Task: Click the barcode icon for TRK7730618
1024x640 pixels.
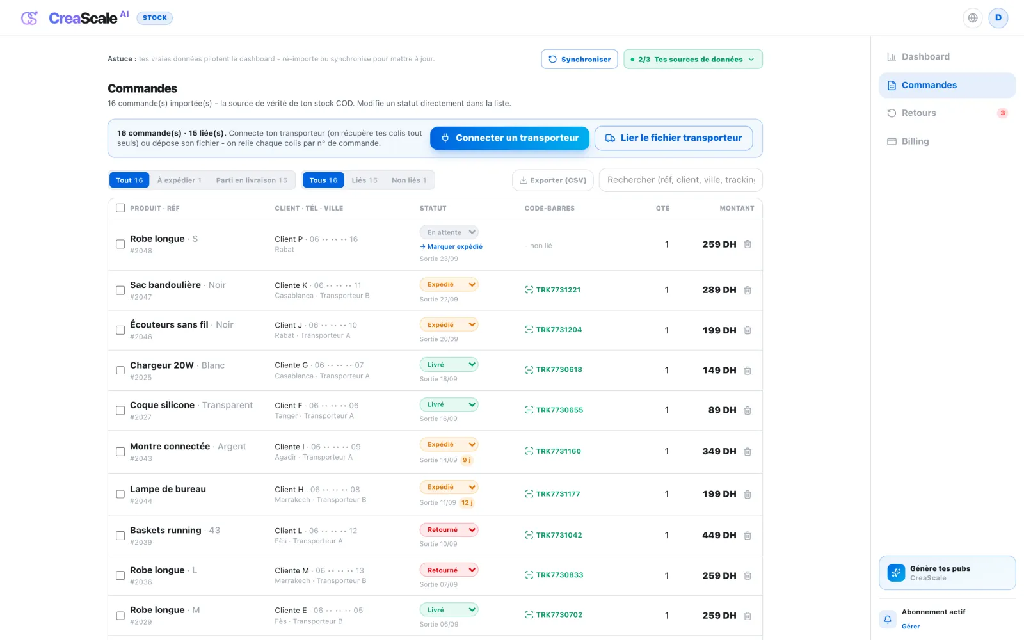Action: 529,370
